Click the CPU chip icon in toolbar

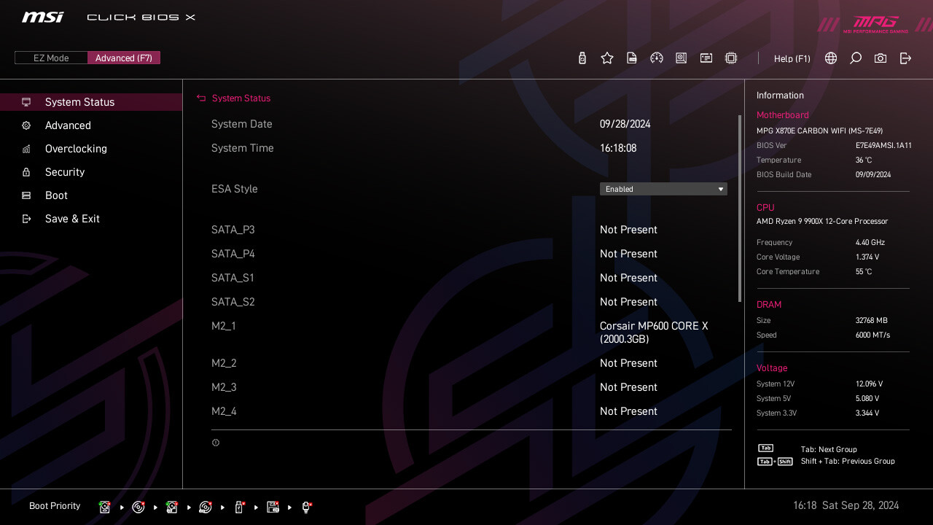point(731,58)
